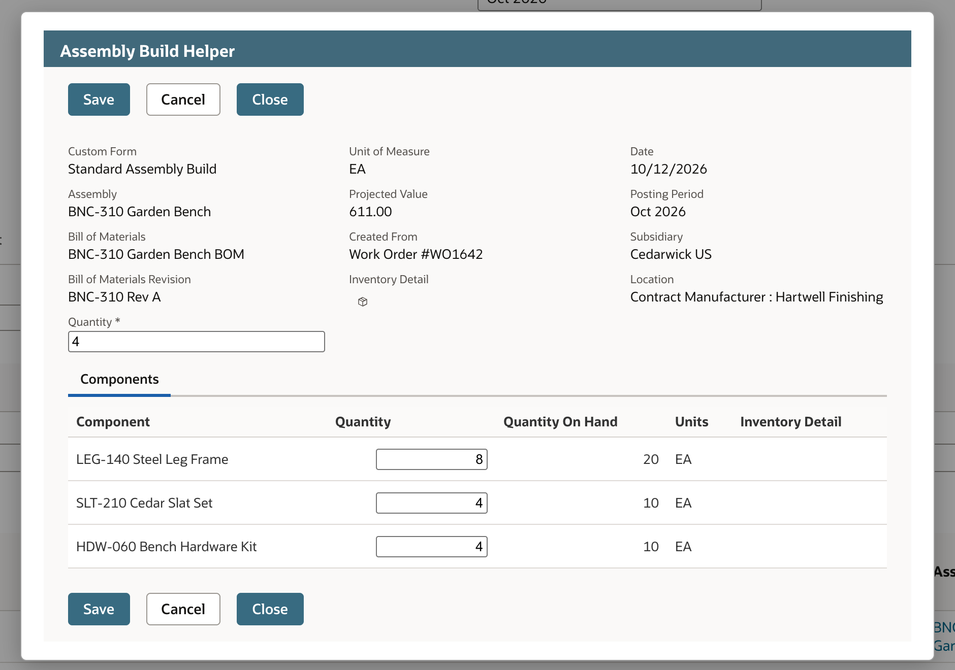Click 'BNC-310 Garden Bench BOM' text
955x670 pixels.
(156, 254)
